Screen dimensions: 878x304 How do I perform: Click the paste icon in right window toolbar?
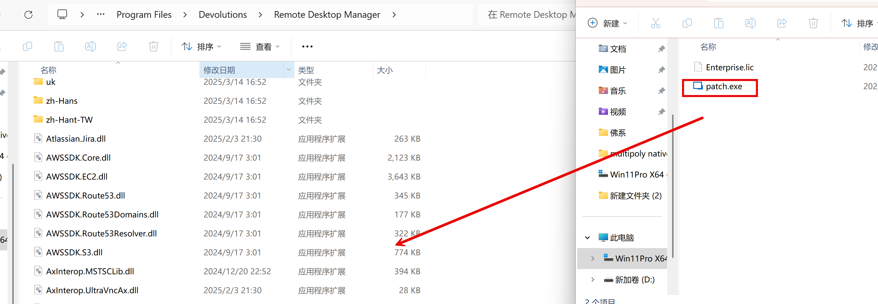tap(719, 23)
